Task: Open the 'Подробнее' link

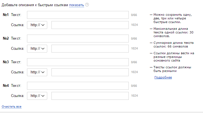Action: point(163,77)
